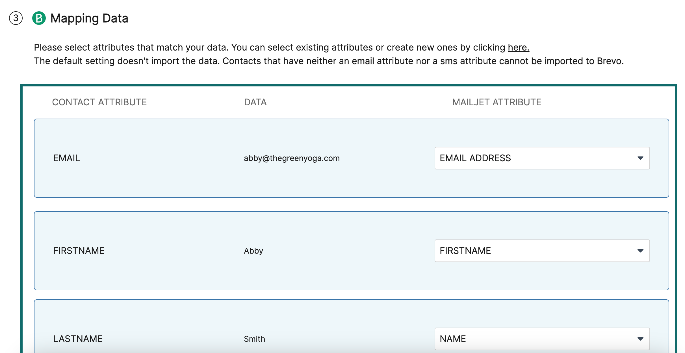The width and height of the screenshot is (685, 353).
Task: Click the abby@thegreenyoga.com sample data
Action: point(292,158)
